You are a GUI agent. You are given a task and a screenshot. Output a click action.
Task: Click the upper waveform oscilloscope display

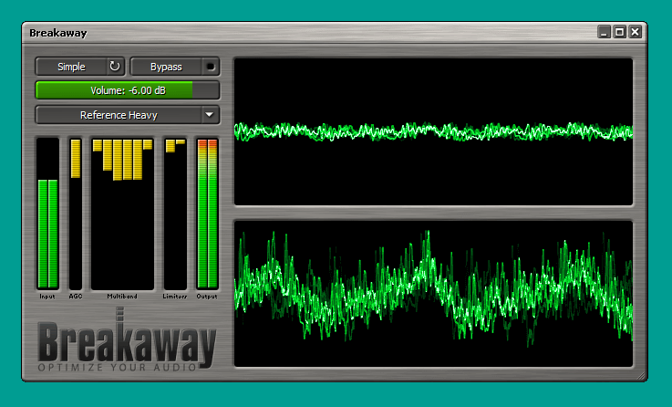point(433,131)
